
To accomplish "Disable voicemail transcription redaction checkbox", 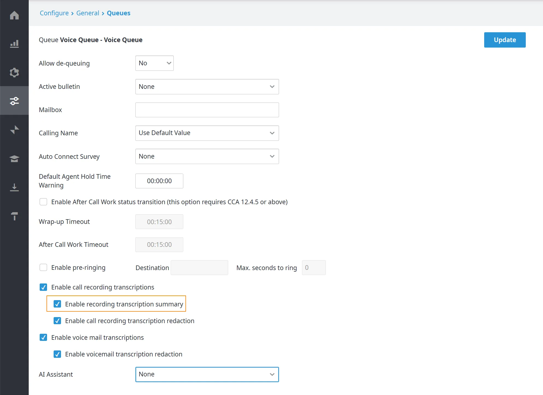I will pyautogui.click(x=57, y=354).
